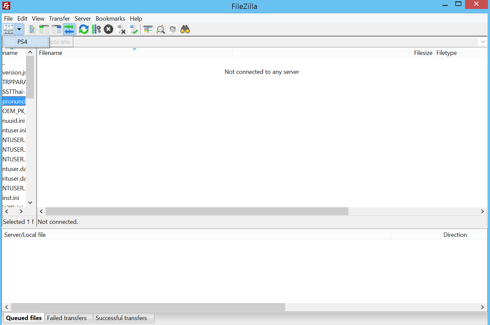Select the nuuid.ini local file
The height and width of the screenshot is (325, 490).
[14, 121]
